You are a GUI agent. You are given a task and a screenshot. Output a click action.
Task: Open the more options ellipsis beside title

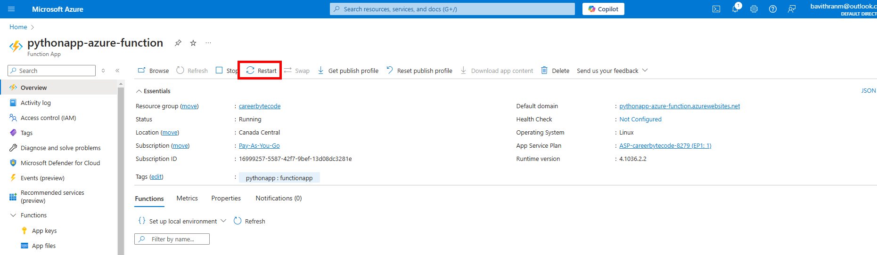(208, 43)
